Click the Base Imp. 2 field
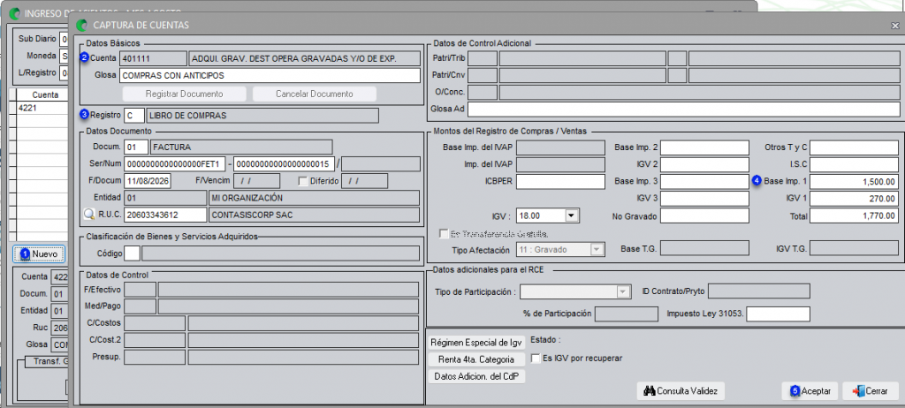 coord(704,147)
